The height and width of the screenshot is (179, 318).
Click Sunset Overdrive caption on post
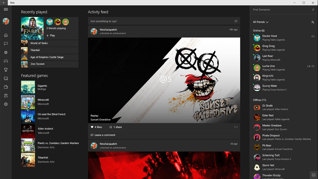[x=100, y=119]
